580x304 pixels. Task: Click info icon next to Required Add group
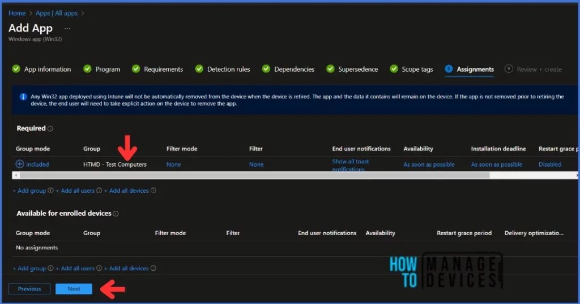50,191
